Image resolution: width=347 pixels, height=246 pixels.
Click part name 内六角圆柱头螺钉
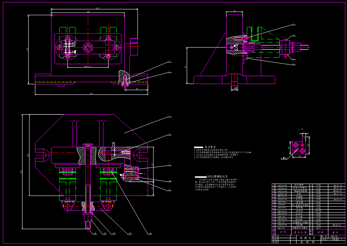coord(300,205)
